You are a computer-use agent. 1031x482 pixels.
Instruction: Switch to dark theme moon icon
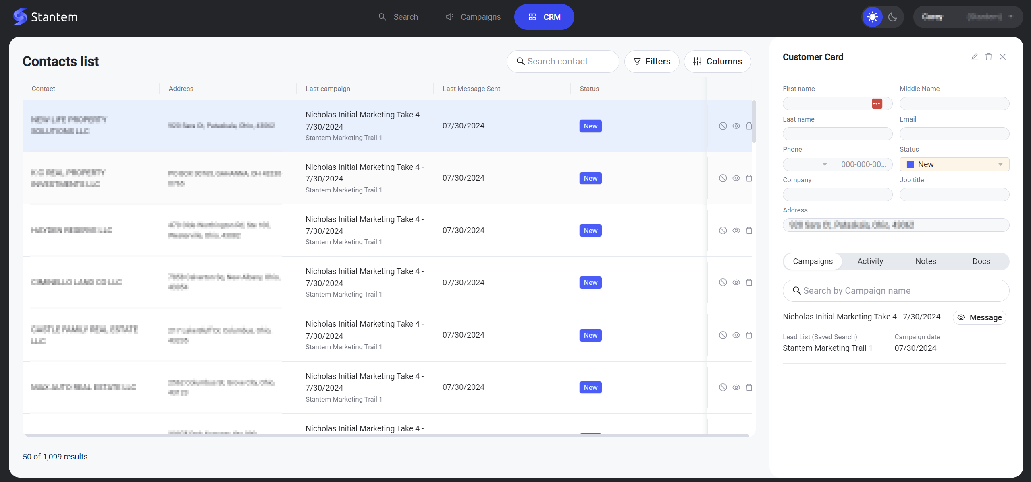tap(893, 17)
